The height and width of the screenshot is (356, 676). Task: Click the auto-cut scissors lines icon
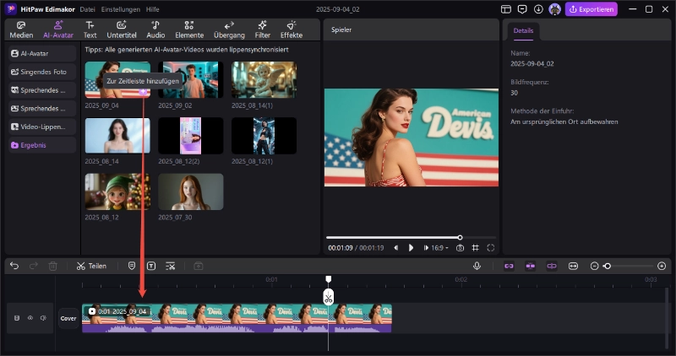coord(171,266)
